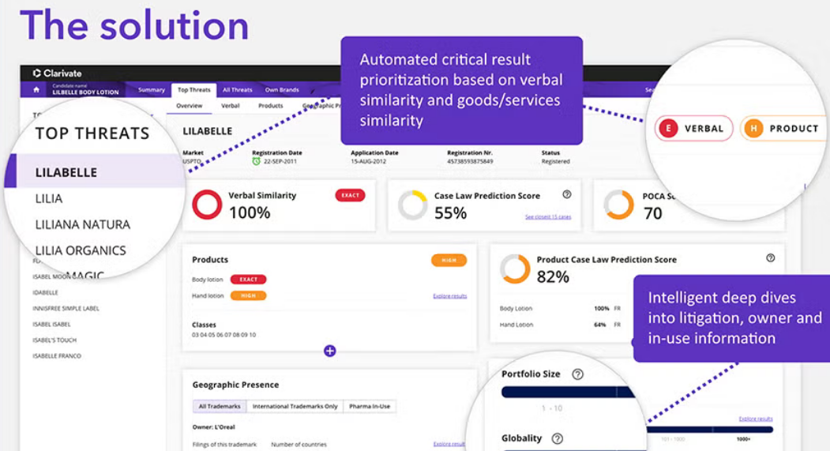Click the Portfolio Size bar
This screenshot has width=830, height=451.
tap(568, 393)
